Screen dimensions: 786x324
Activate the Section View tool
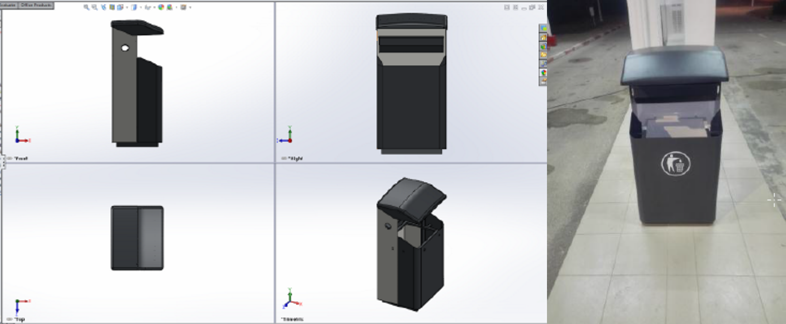(112, 7)
